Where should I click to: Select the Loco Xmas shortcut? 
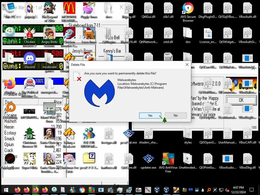tap(89, 35)
